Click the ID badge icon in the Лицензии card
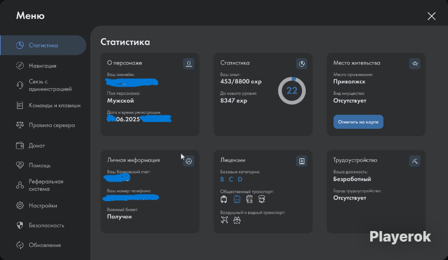Screen dimensions: 448x260 [x=302, y=161]
